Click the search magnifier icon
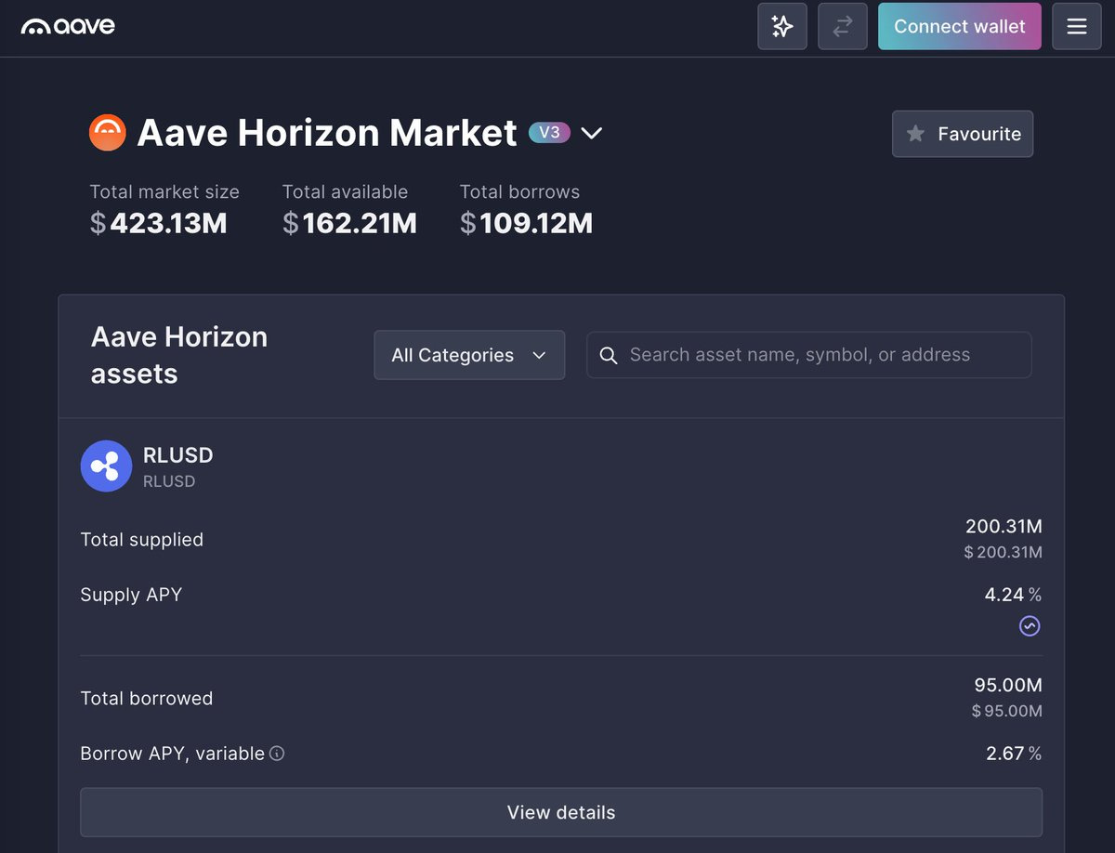The height and width of the screenshot is (853, 1115). tap(609, 356)
